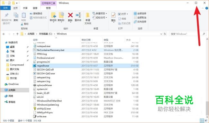The height and width of the screenshot is (123, 209).
Task: Click the Pin to Quick access icon
Action: [6, 15]
